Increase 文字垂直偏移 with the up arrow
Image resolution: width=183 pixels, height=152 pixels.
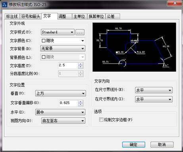coord(81,102)
